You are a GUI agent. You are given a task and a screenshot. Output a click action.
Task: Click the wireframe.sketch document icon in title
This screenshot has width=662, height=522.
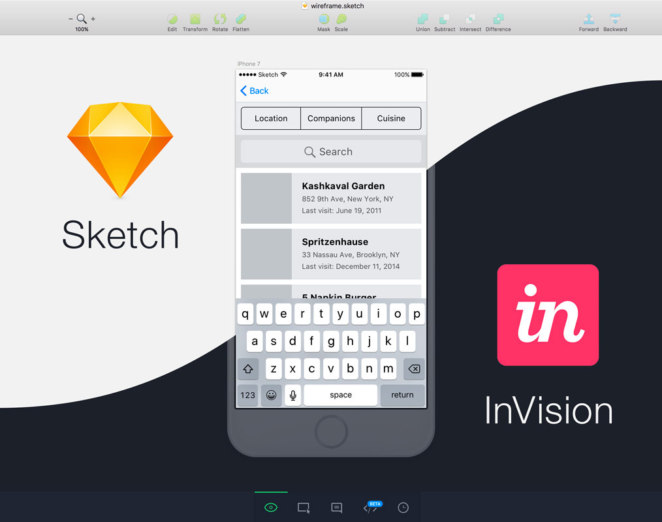click(x=305, y=6)
